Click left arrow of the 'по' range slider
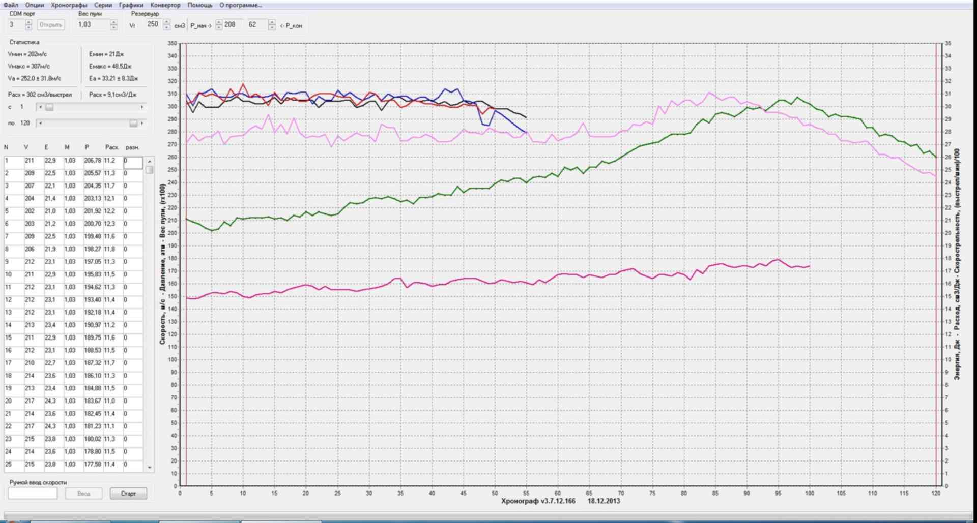 coord(40,123)
